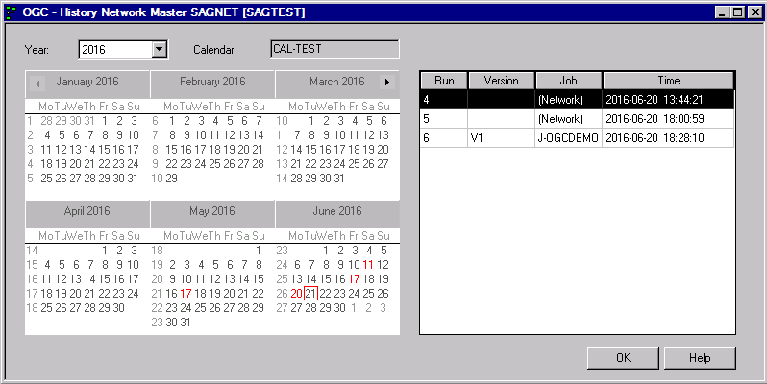This screenshot has width=767, height=384.
Task: Select run 5 row at 18:00:59
Action: (578, 119)
